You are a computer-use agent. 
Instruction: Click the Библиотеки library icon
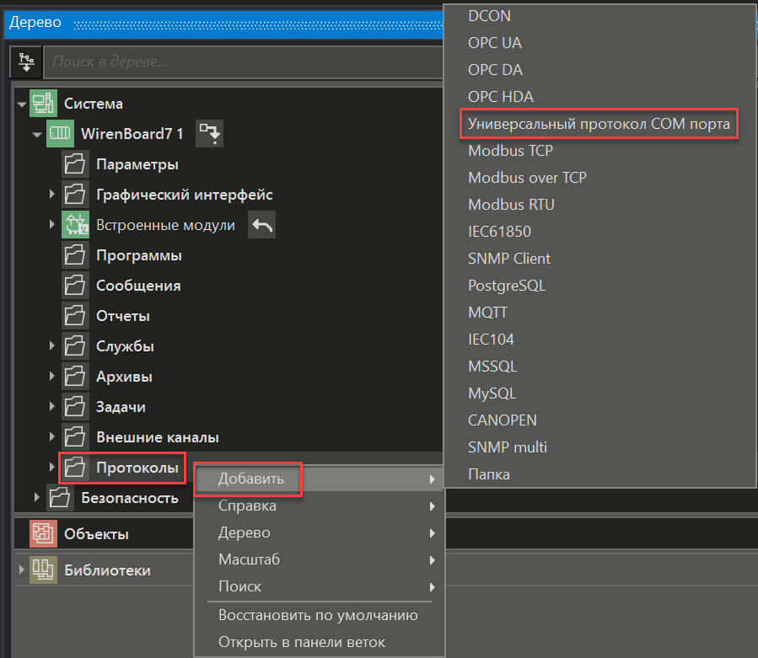43,570
